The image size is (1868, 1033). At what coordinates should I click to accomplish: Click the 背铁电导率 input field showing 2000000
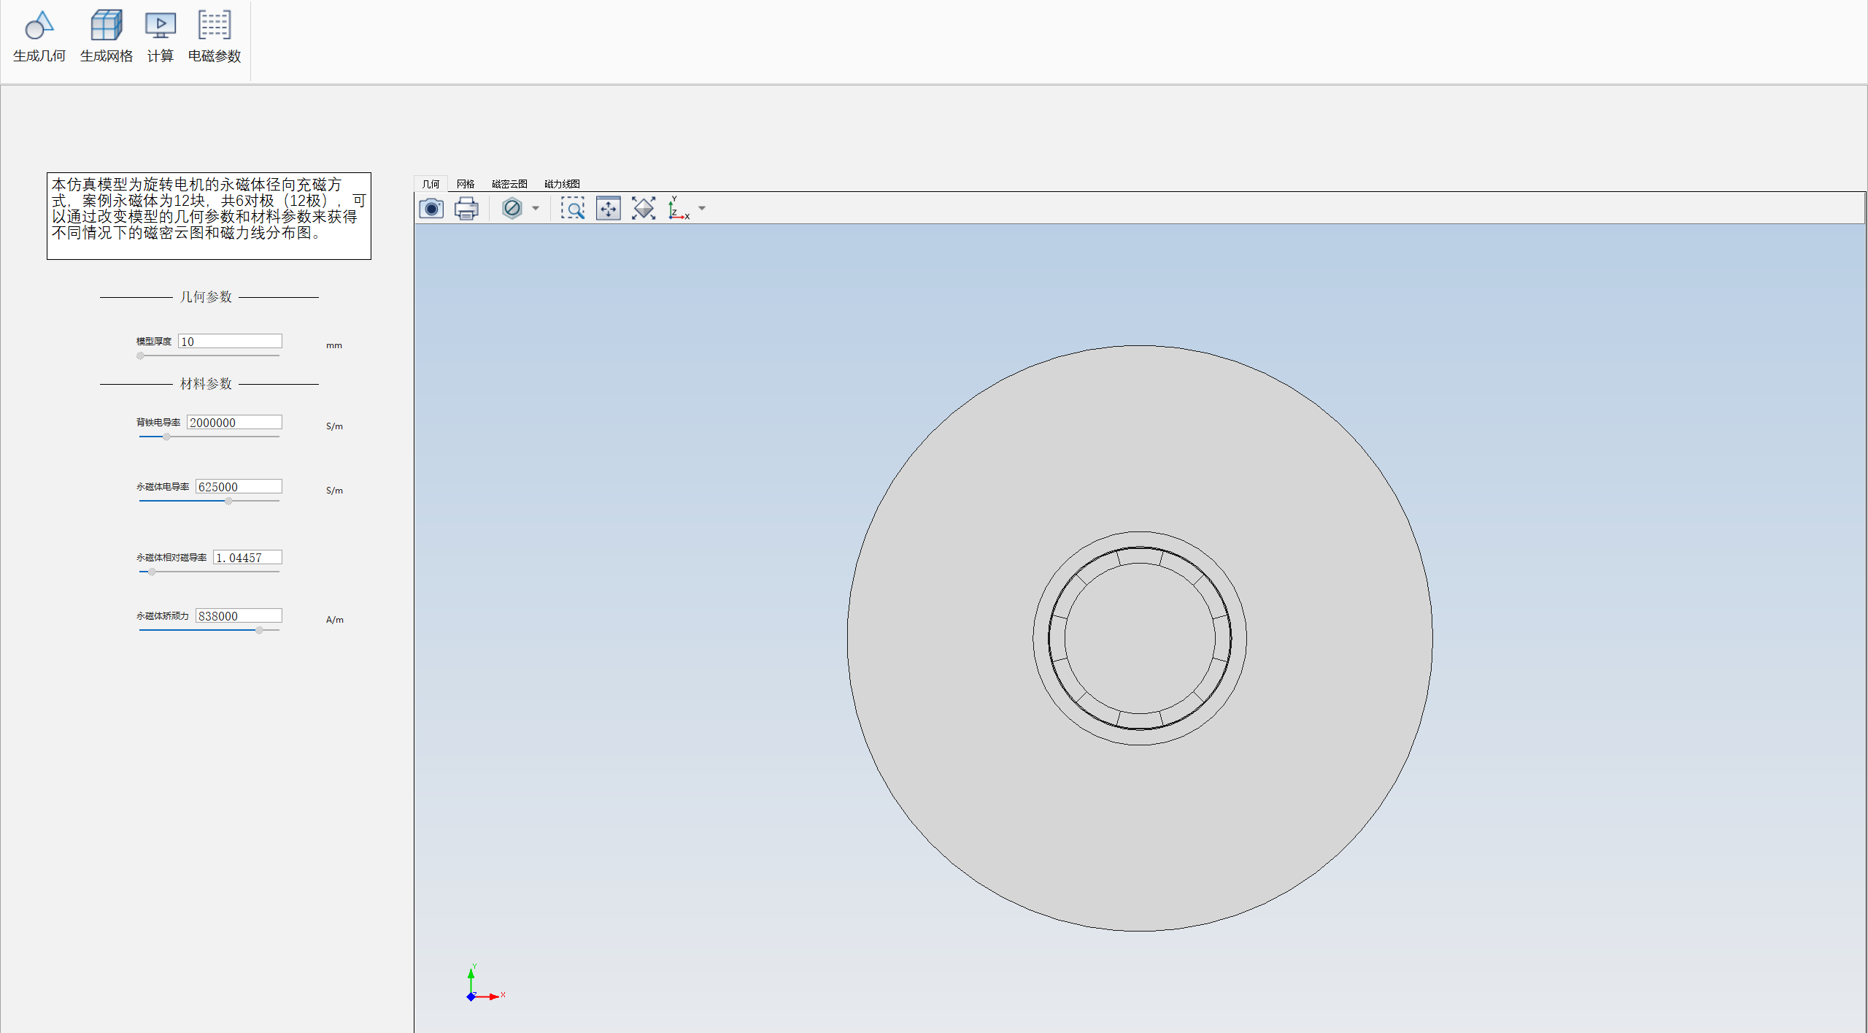click(x=234, y=423)
